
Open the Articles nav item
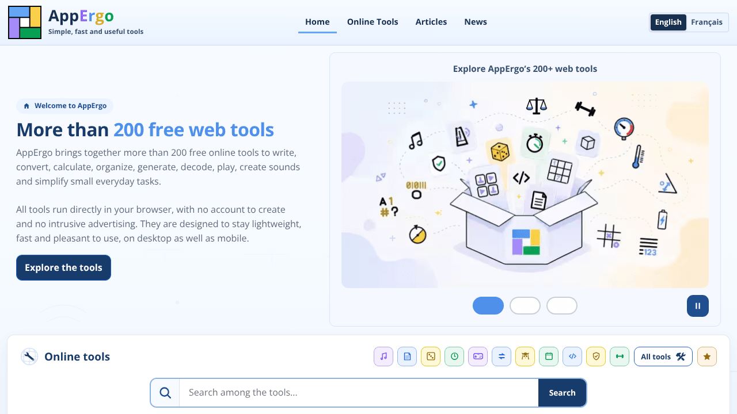pyautogui.click(x=431, y=22)
